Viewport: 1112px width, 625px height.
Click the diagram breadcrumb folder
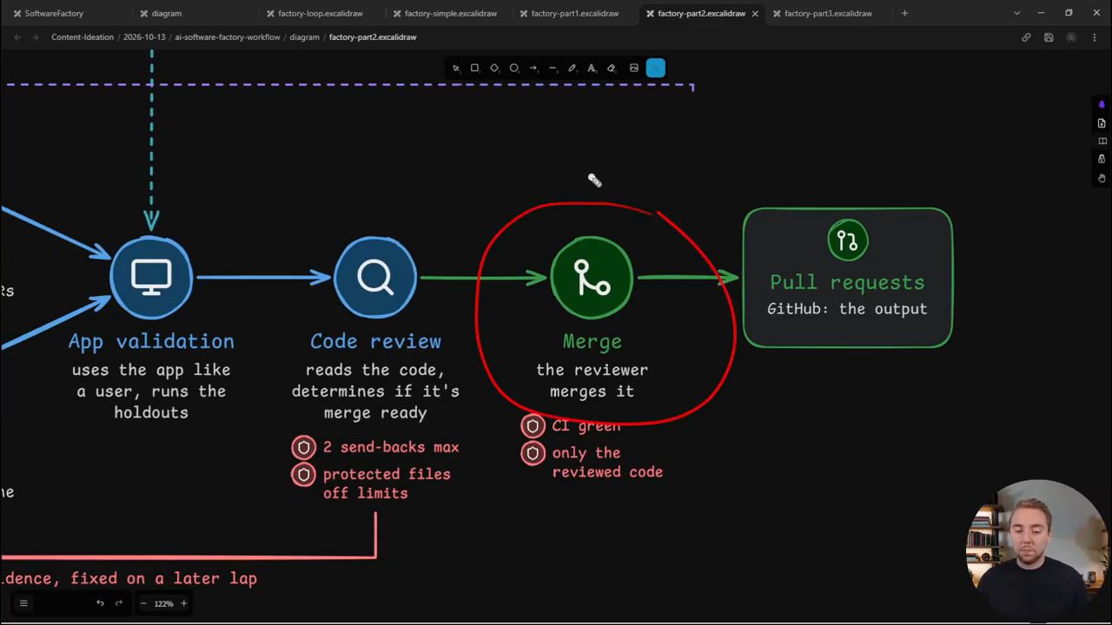click(x=304, y=37)
